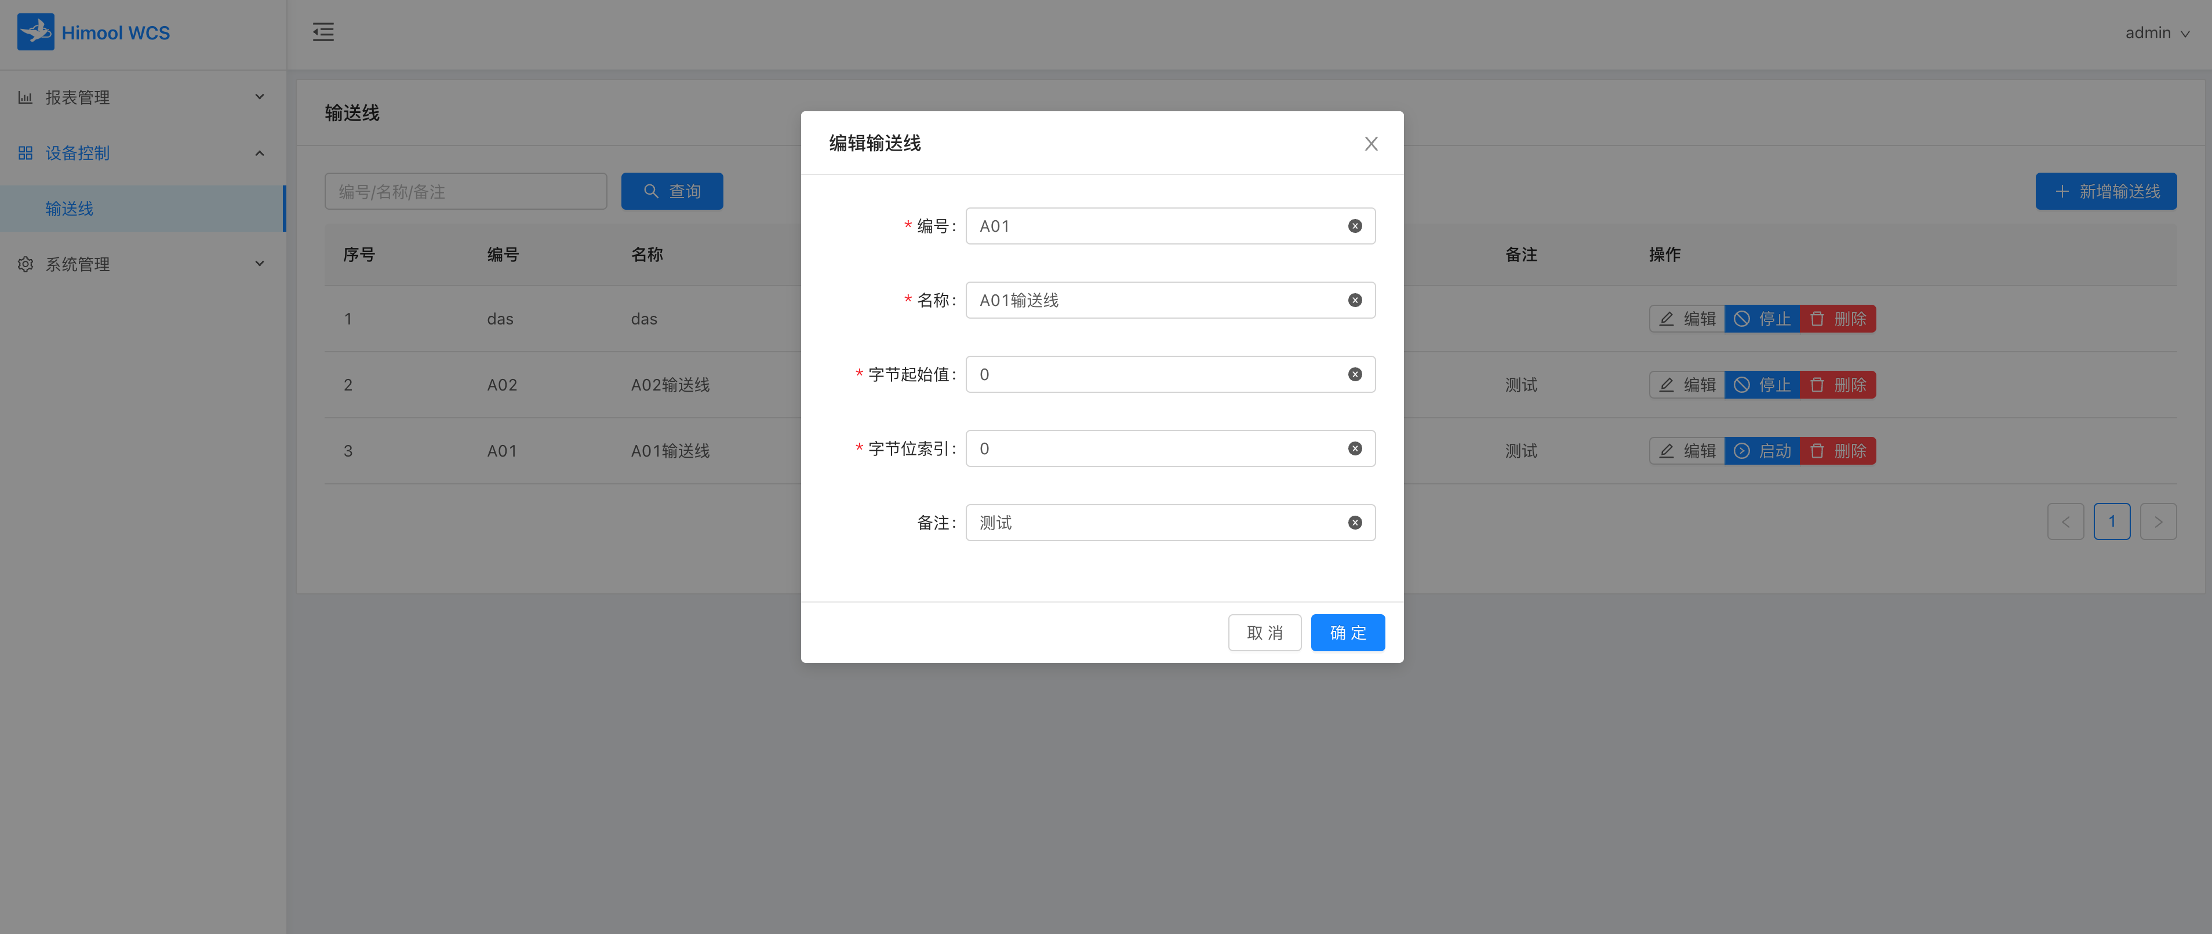Viewport: 2212px width, 934px height.
Task: Clear the 名称 field using clear icon
Action: click(x=1355, y=301)
